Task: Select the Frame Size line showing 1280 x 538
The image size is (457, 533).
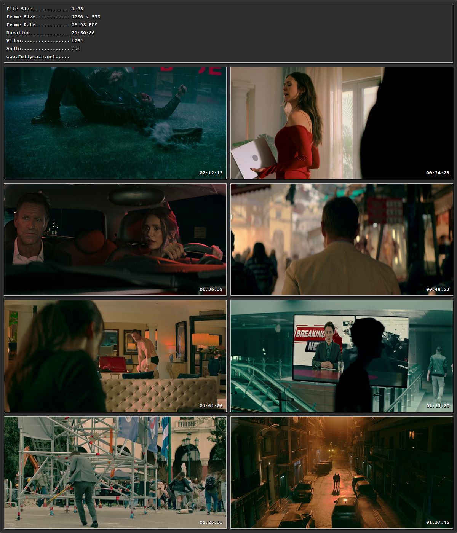Action: (x=53, y=17)
